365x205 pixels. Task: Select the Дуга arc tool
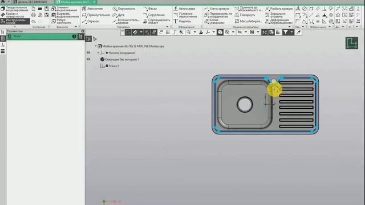(x=119, y=15)
